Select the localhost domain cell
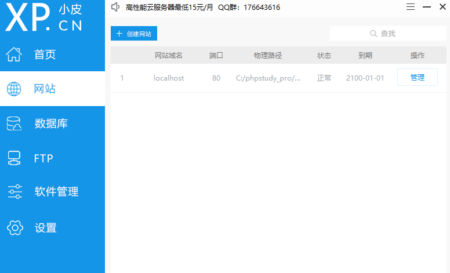The height and width of the screenshot is (273, 450). (169, 78)
